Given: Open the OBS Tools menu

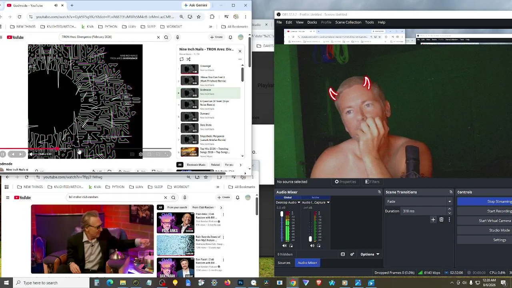Looking at the screenshot, I should [x=370, y=22].
